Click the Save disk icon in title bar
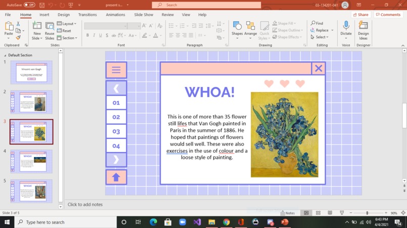 coord(42,5)
